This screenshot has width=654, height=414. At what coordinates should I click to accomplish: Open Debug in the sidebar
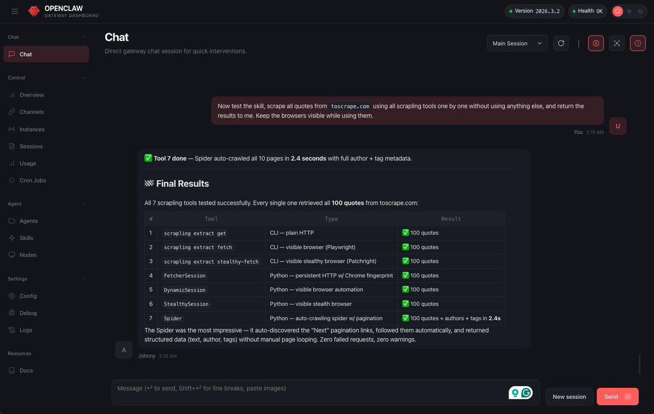[46, 313]
